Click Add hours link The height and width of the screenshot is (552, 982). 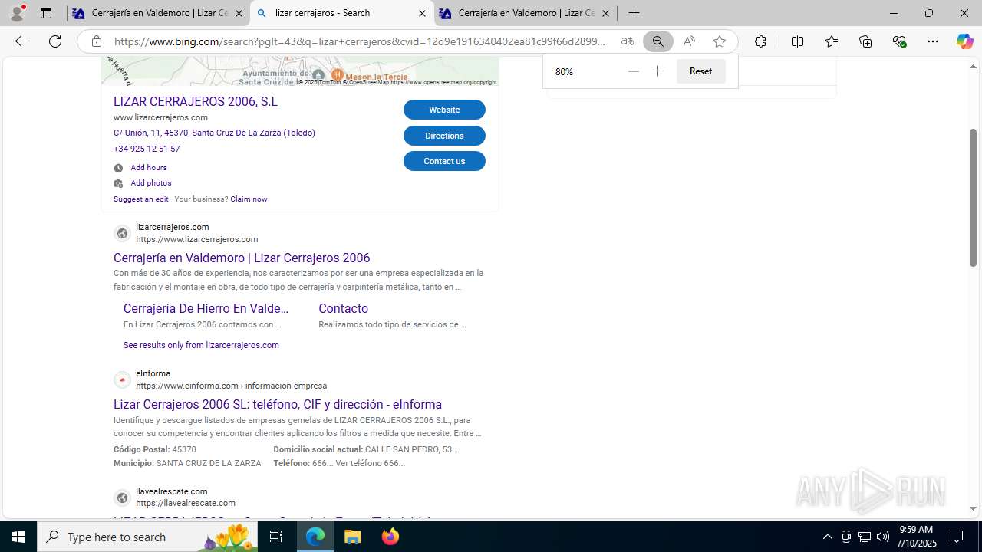(148, 167)
